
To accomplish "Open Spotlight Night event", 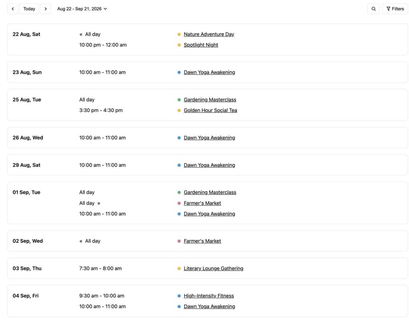I will click(x=201, y=45).
